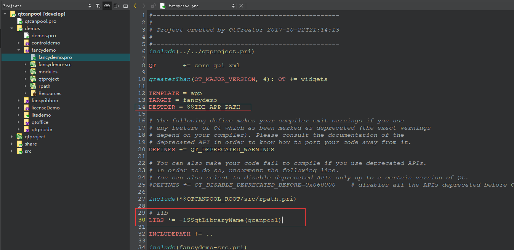Collapse the qtcanpool [develop] root node
Image resolution: width=514 pixels, height=250 pixels.
coord(5,14)
